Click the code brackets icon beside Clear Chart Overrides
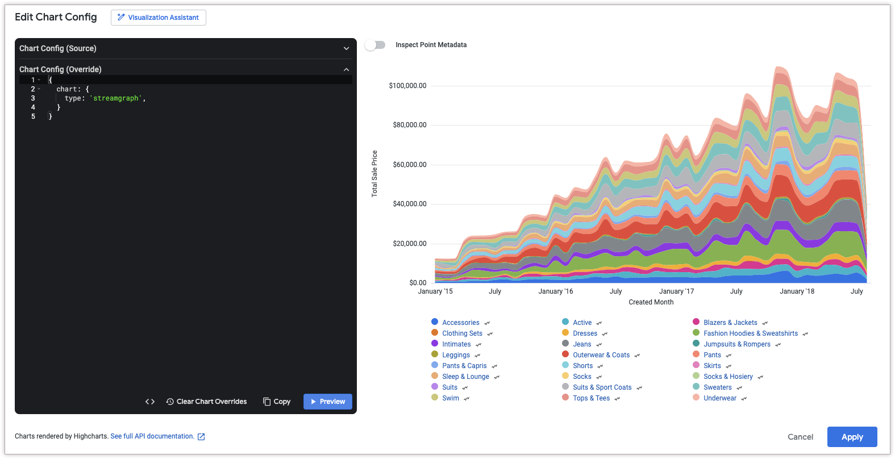This screenshot has width=895, height=459. coord(150,402)
